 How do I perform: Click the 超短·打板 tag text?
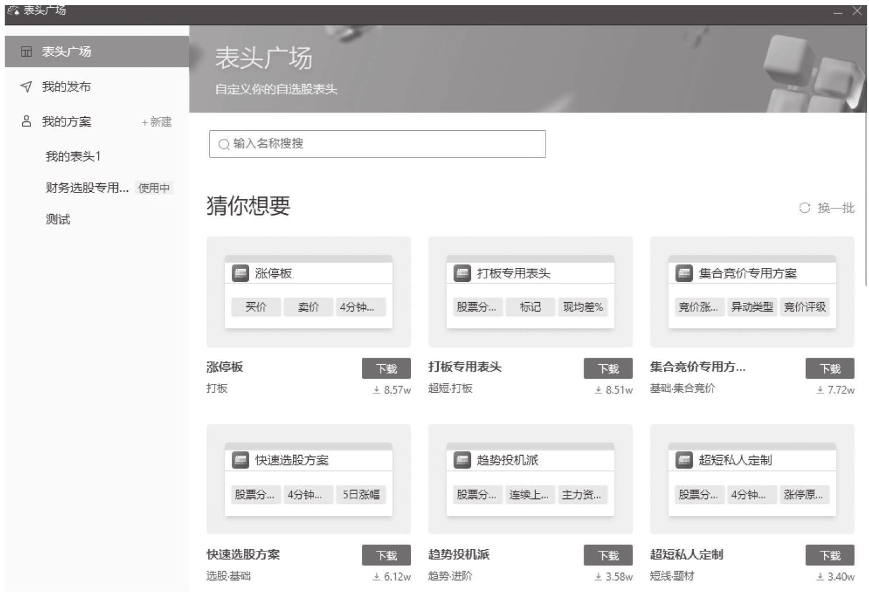pos(451,389)
